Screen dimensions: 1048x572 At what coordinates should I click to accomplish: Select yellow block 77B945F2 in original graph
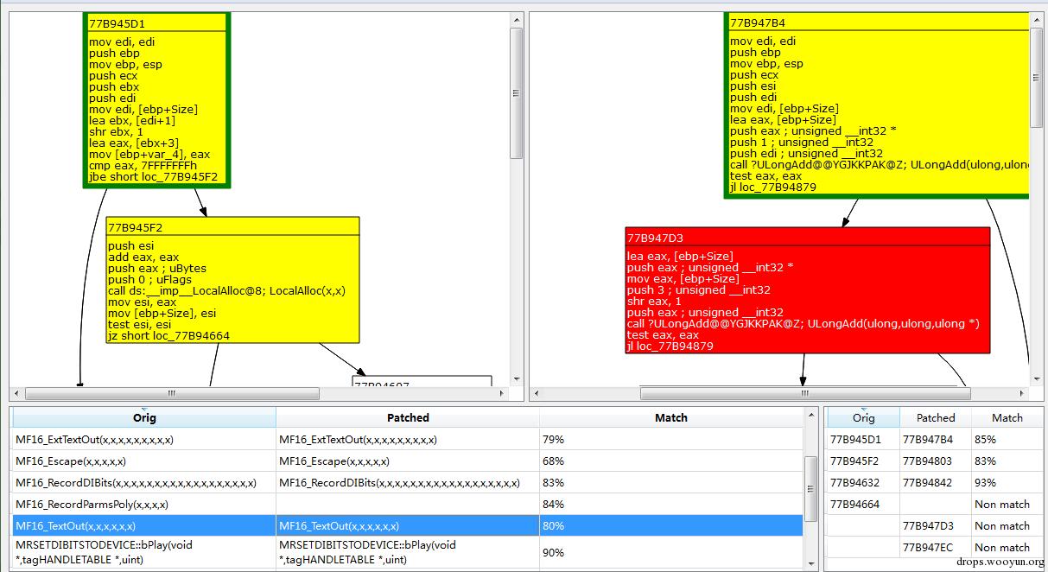pos(232,280)
